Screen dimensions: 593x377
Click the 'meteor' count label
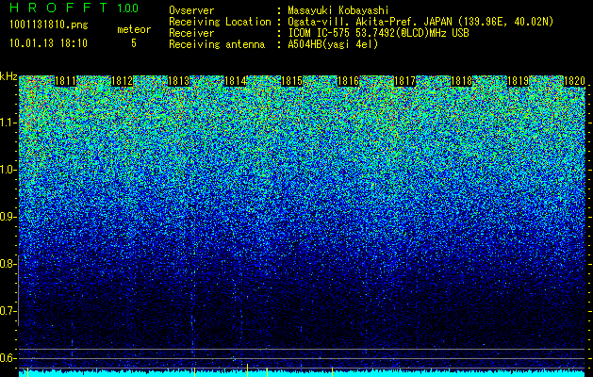point(134,29)
